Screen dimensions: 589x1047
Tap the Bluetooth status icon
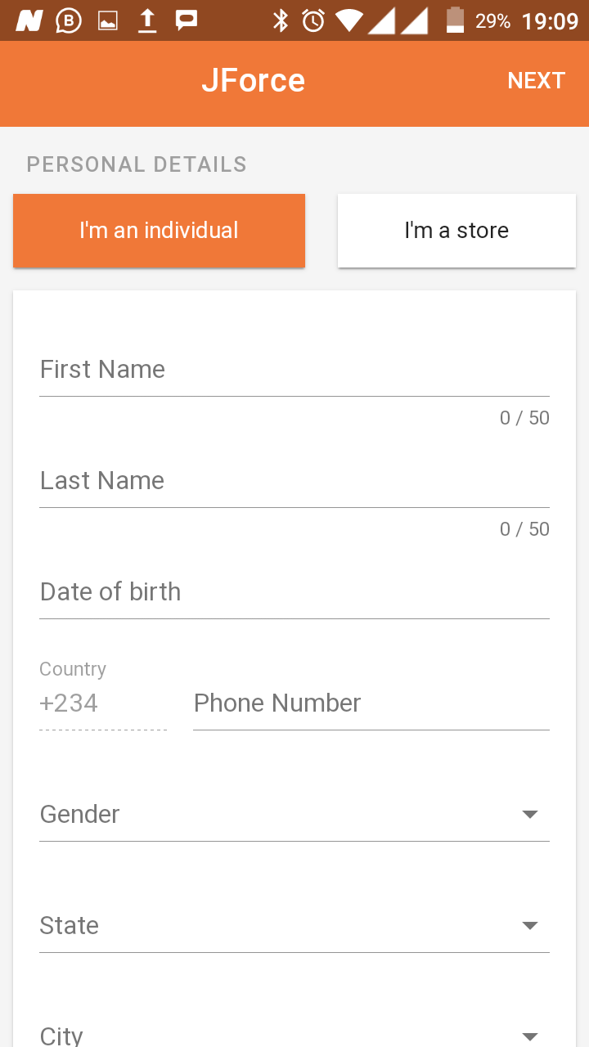(281, 20)
